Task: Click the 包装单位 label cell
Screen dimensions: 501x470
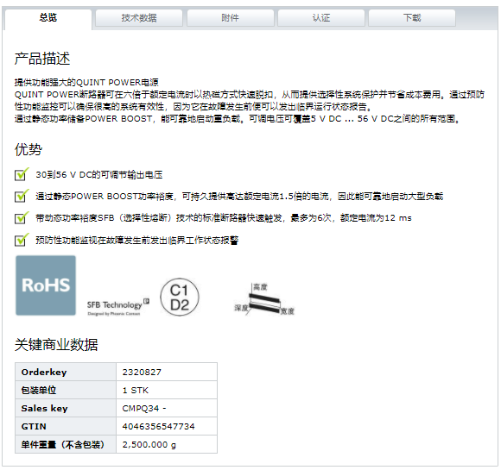Action: click(x=66, y=390)
